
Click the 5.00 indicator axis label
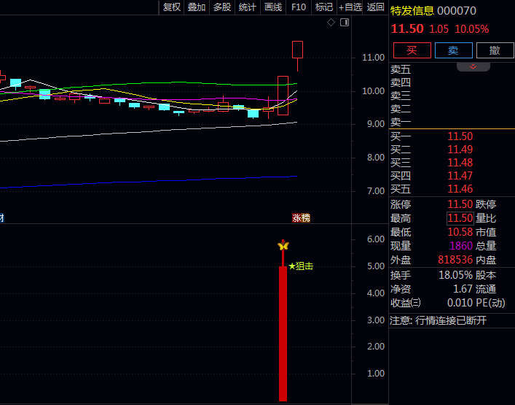[376, 266]
